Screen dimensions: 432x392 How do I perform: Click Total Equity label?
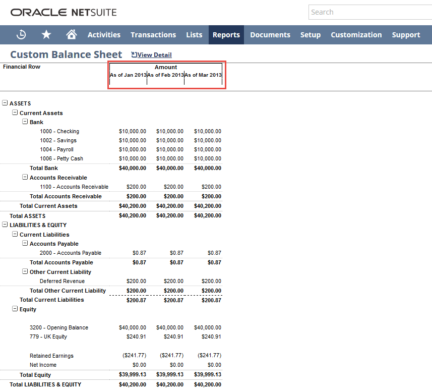tap(35, 375)
